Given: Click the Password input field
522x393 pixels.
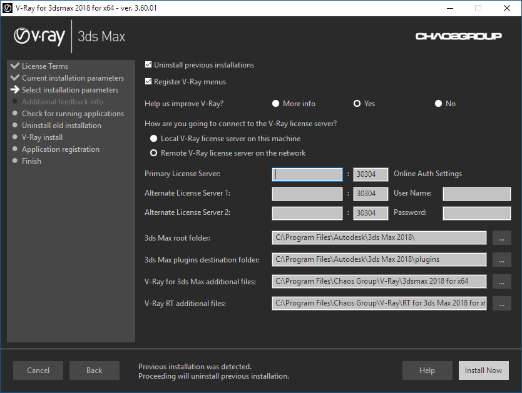Looking at the screenshot, I should pyautogui.click(x=477, y=213).
